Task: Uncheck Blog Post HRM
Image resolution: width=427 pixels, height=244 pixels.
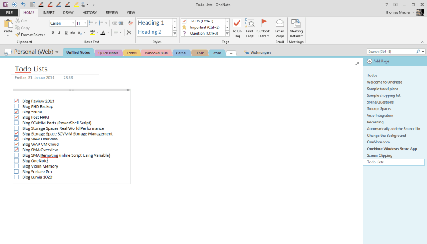Action: click(x=16, y=117)
